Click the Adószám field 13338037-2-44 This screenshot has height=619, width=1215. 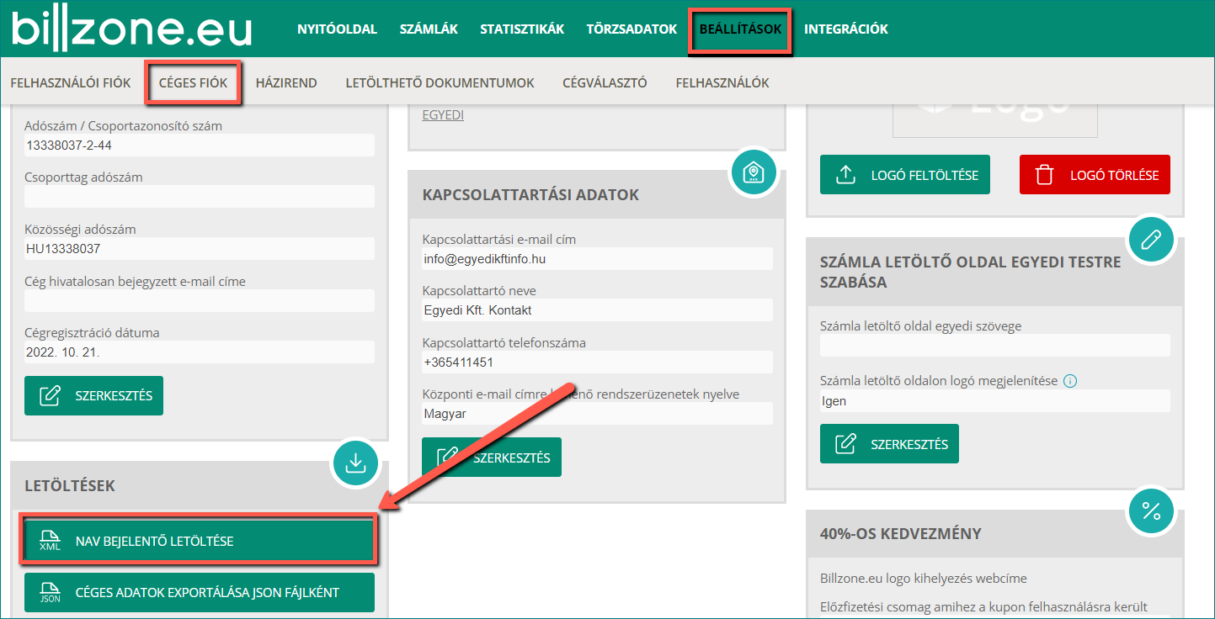200,145
